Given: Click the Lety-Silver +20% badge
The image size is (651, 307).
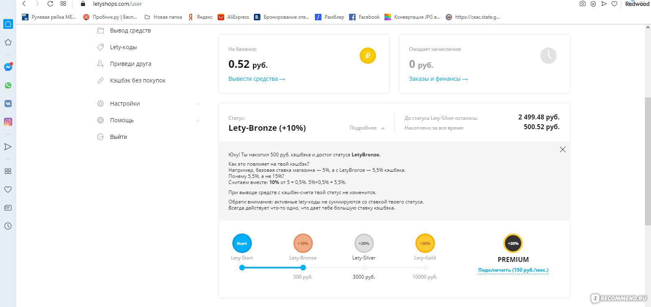Looking at the screenshot, I should click(364, 243).
